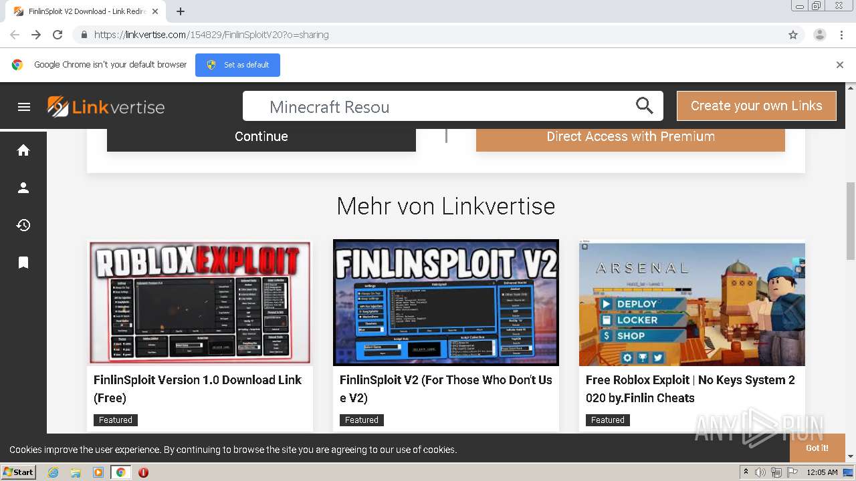Go back with the browser back arrow
The height and width of the screenshot is (481, 856).
pos(15,35)
